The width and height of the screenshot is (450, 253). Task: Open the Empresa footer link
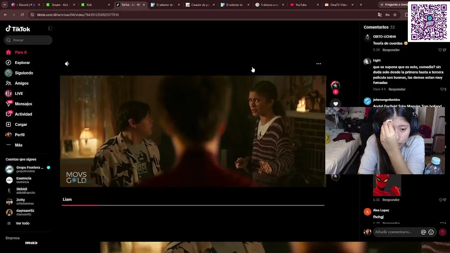click(13, 238)
